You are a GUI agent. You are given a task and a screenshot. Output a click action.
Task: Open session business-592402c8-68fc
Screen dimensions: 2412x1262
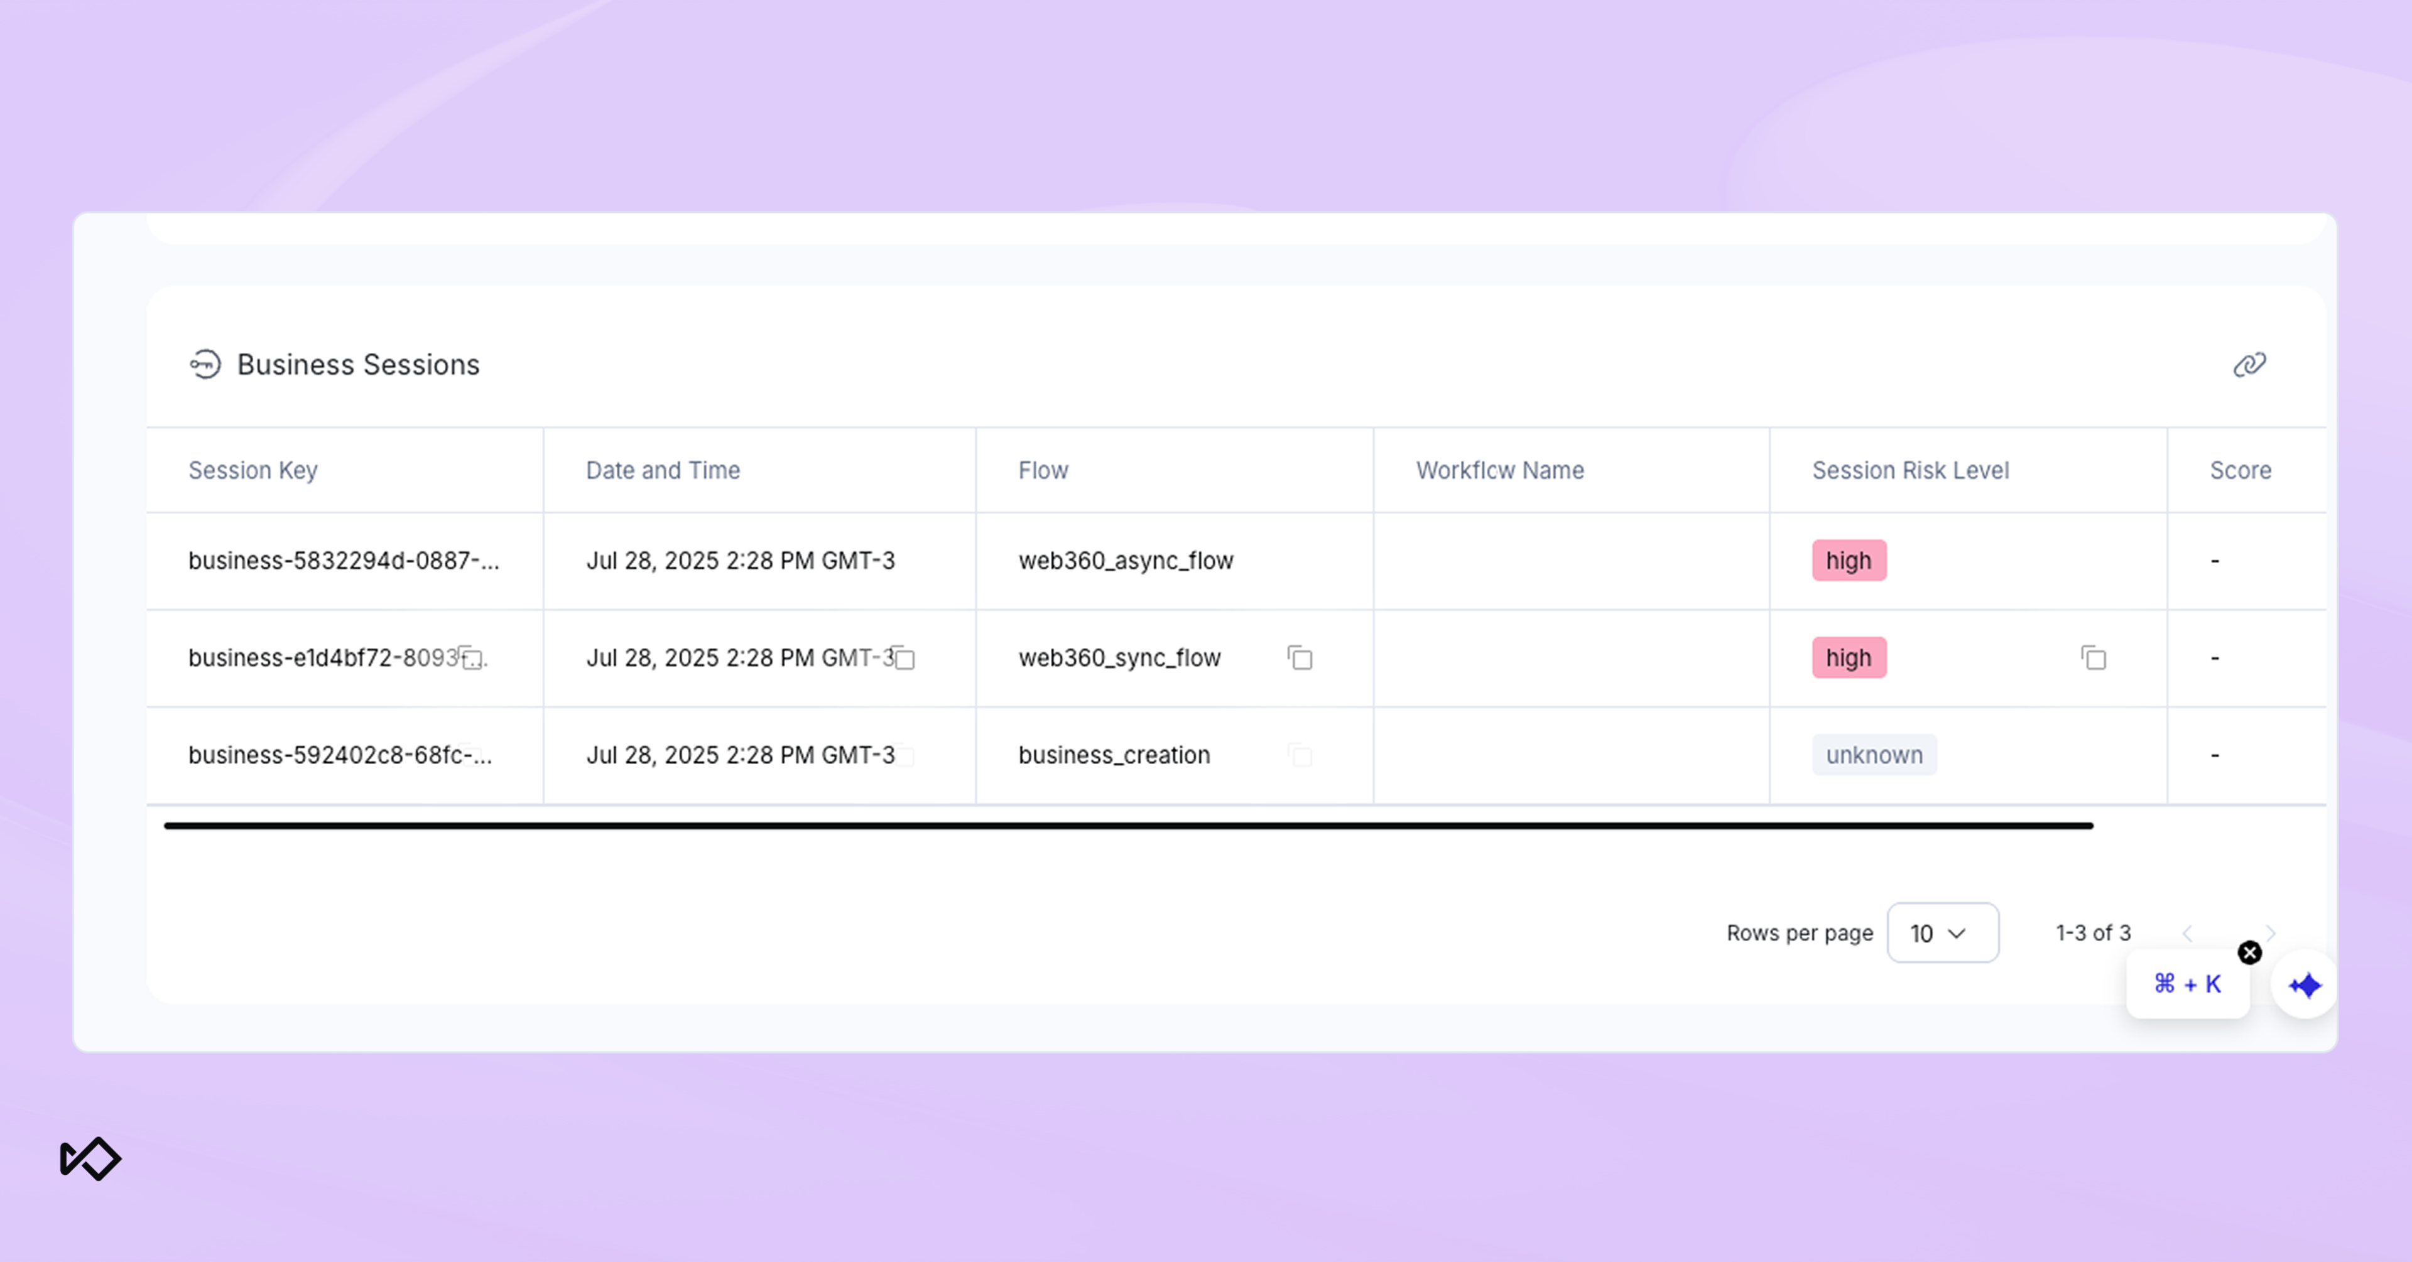(340, 755)
